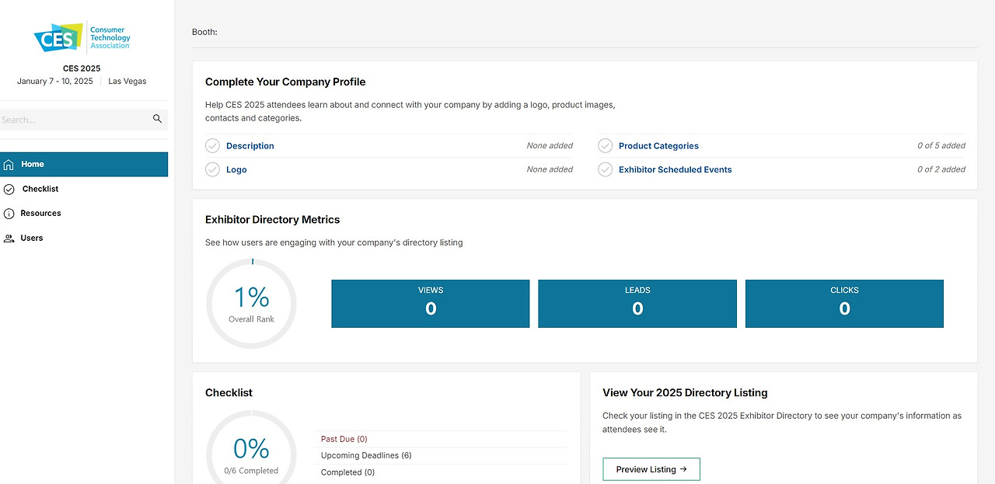Click the Resources info icon
This screenshot has height=484, width=995.
9,214
